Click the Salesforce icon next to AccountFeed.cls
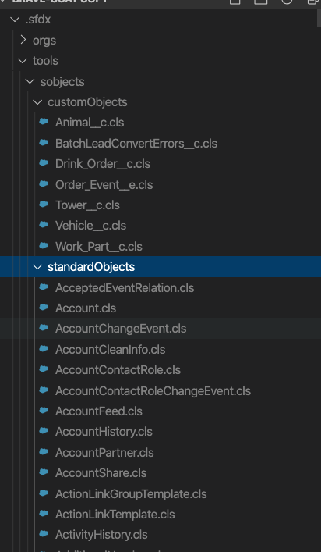321x552 pixels. tap(44, 411)
